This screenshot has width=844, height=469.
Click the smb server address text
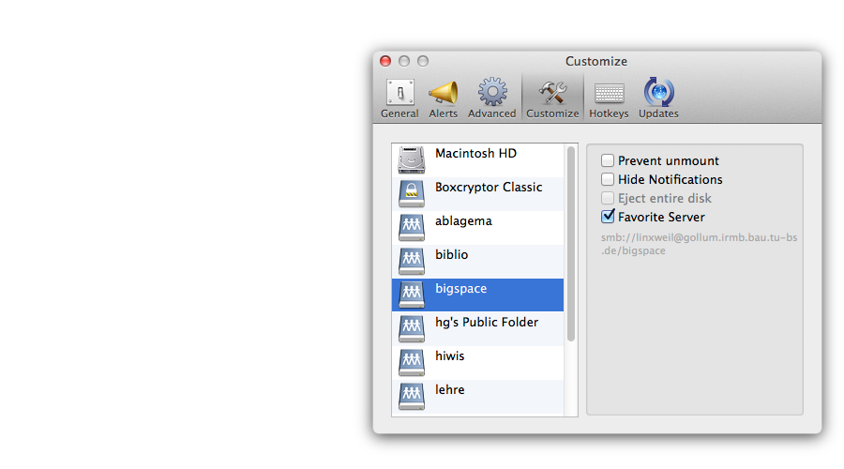click(699, 245)
